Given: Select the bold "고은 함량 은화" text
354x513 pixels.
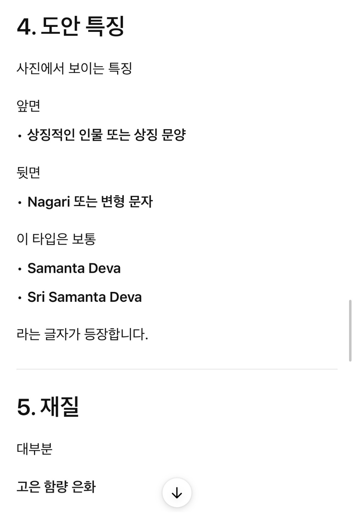Looking at the screenshot, I should point(56,487).
